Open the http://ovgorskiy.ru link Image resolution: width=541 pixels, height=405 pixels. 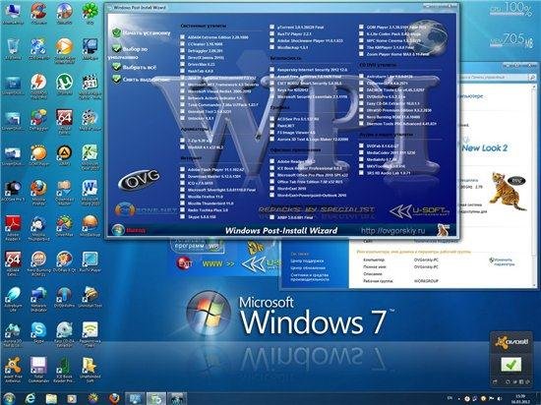coord(392,230)
